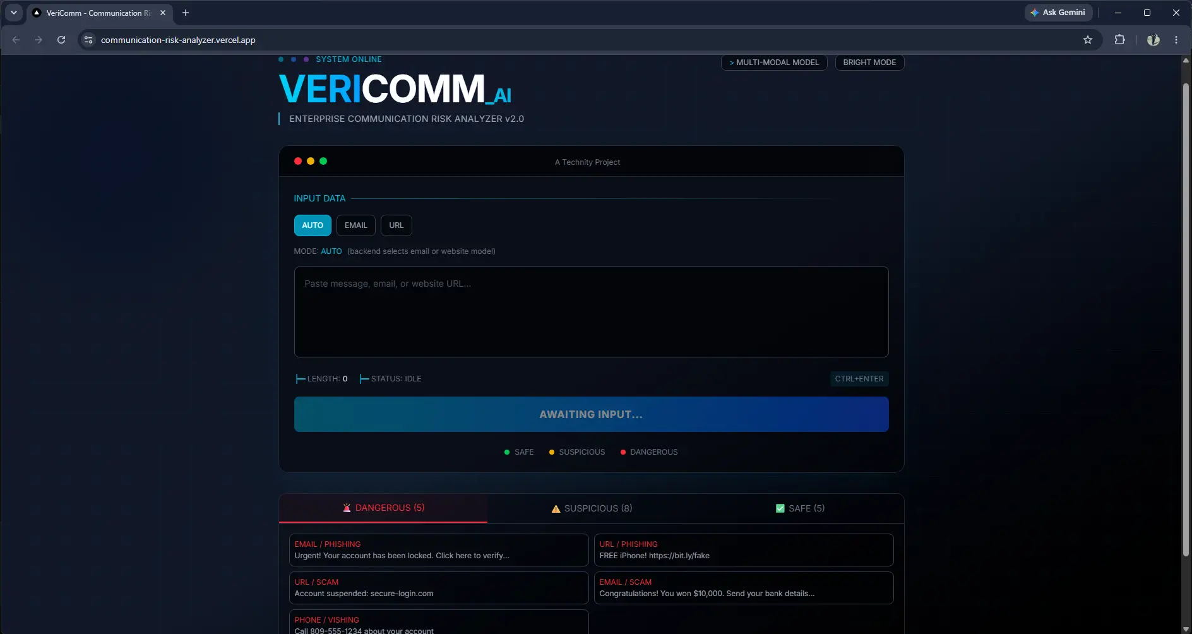The height and width of the screenshot is (634, 1192).
Task: View site information icon in address bar
Action: [88, 40]
